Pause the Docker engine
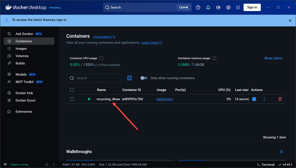This screenshot has height=168, width=296. tap(47, 165)
